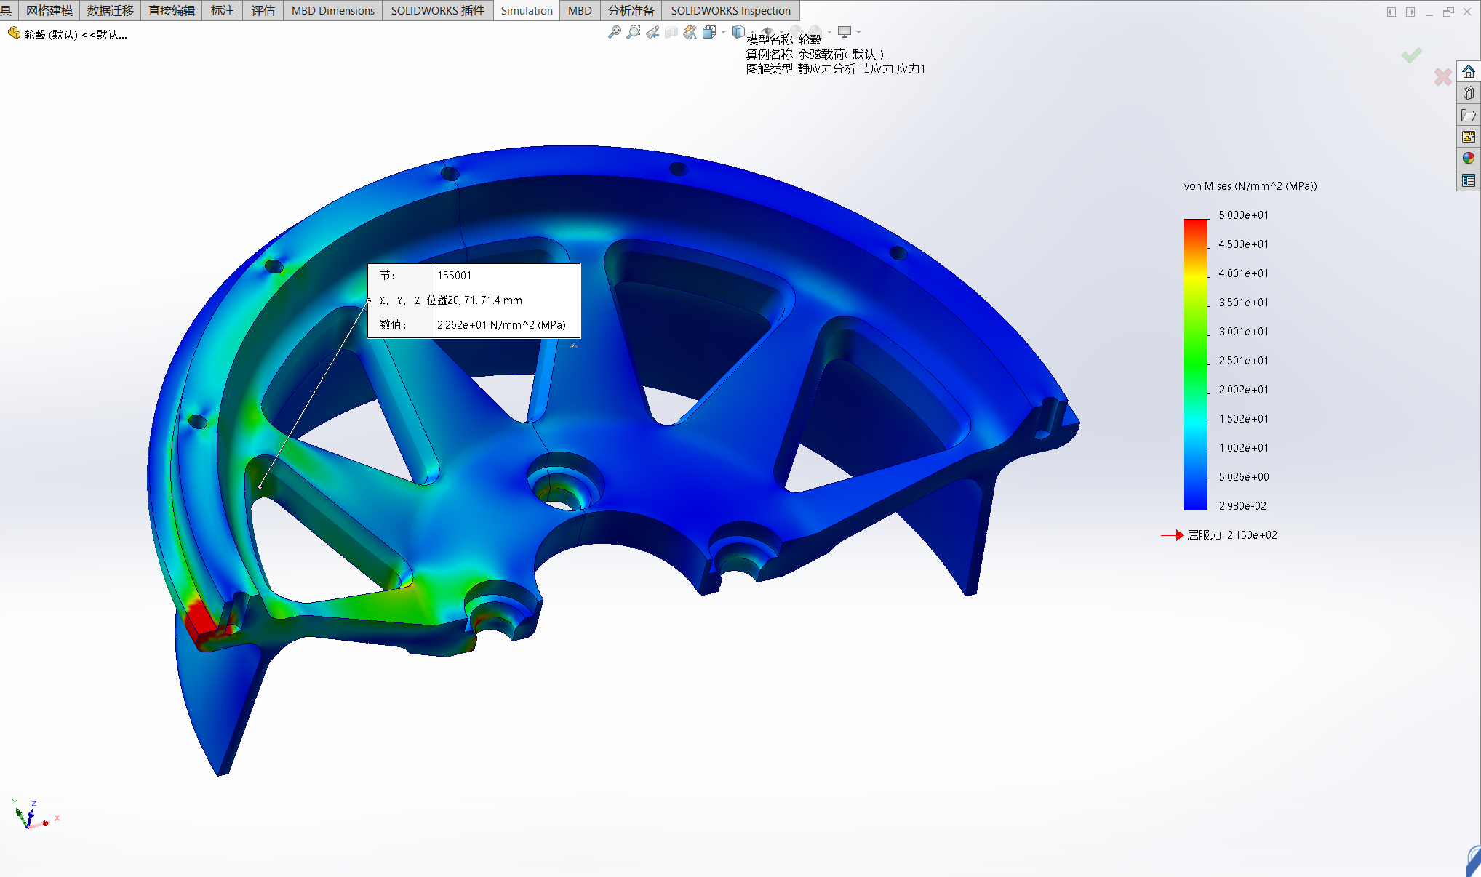
Task: Open the View Palette pane
Action: click(x=1469, y=137)
